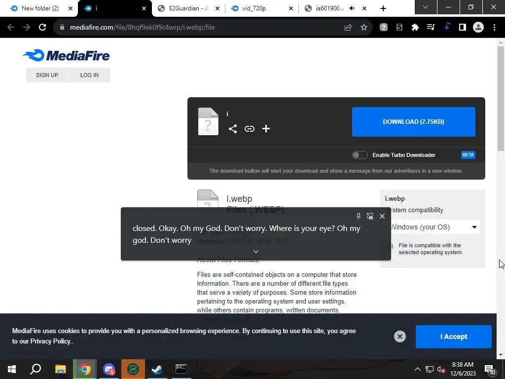Click the plus icon to save file
This screenshot has width=505, height=379.
pos(266,129)
